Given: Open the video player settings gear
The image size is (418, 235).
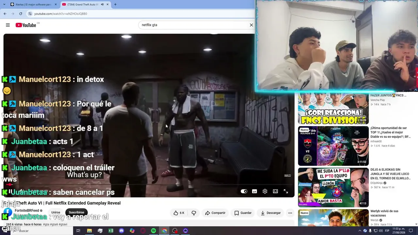Looking at the screenshot, I should click(265, 191).
